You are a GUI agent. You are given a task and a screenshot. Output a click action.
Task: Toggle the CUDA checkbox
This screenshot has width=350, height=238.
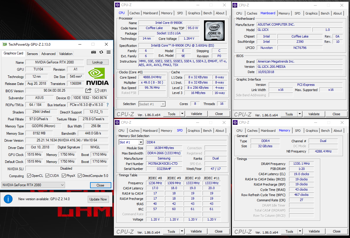pyautogui.click(x=47, y=176)
